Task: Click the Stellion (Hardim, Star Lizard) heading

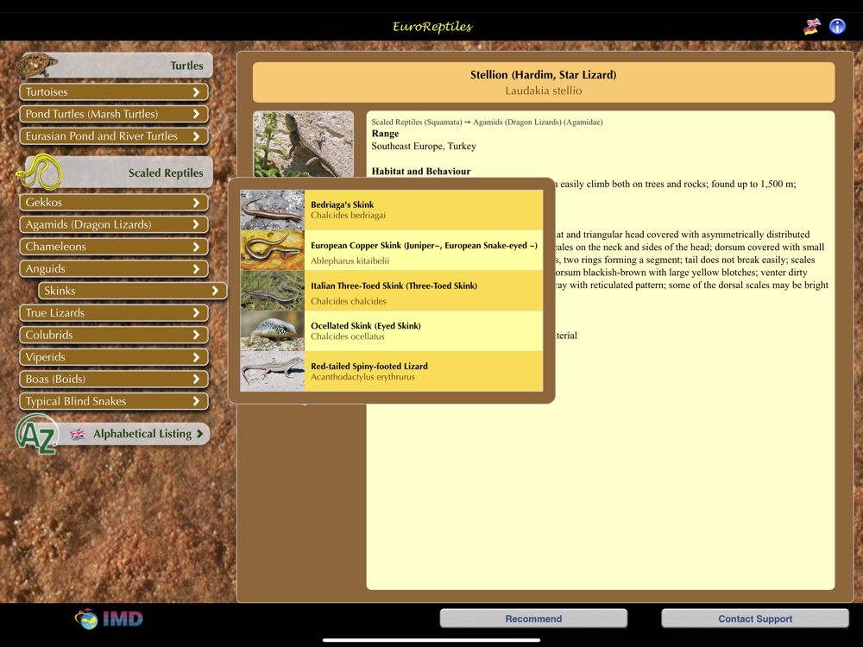Action: pyautogui.click(x=543, y=75)
